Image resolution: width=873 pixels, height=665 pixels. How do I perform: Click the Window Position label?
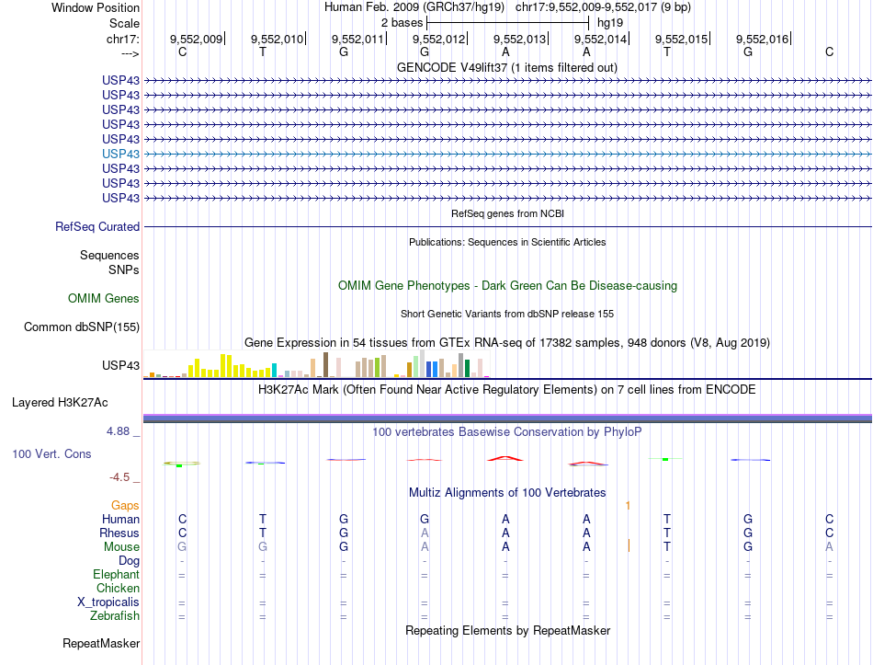[96, 7]
